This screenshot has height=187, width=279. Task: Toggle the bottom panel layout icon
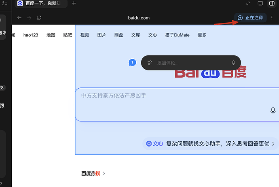tap(260, 3)
